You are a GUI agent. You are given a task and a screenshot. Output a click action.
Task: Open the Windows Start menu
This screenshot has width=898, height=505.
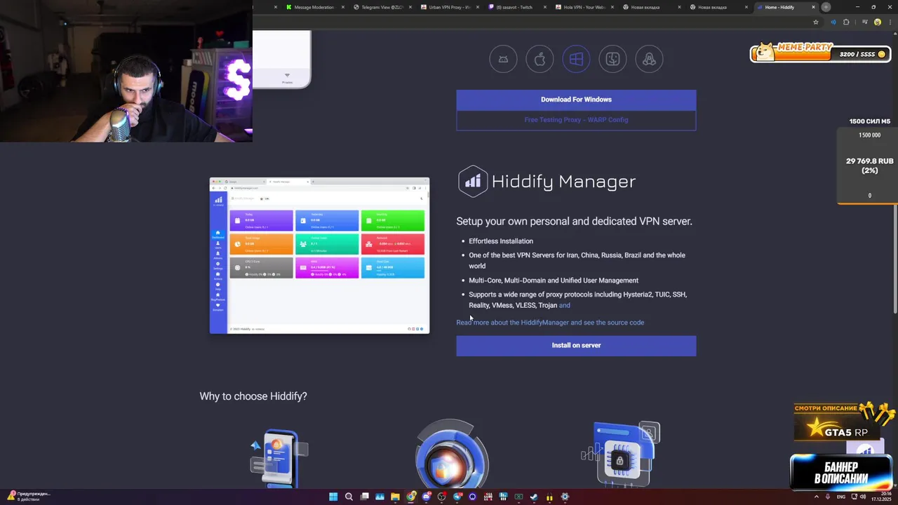333,497
